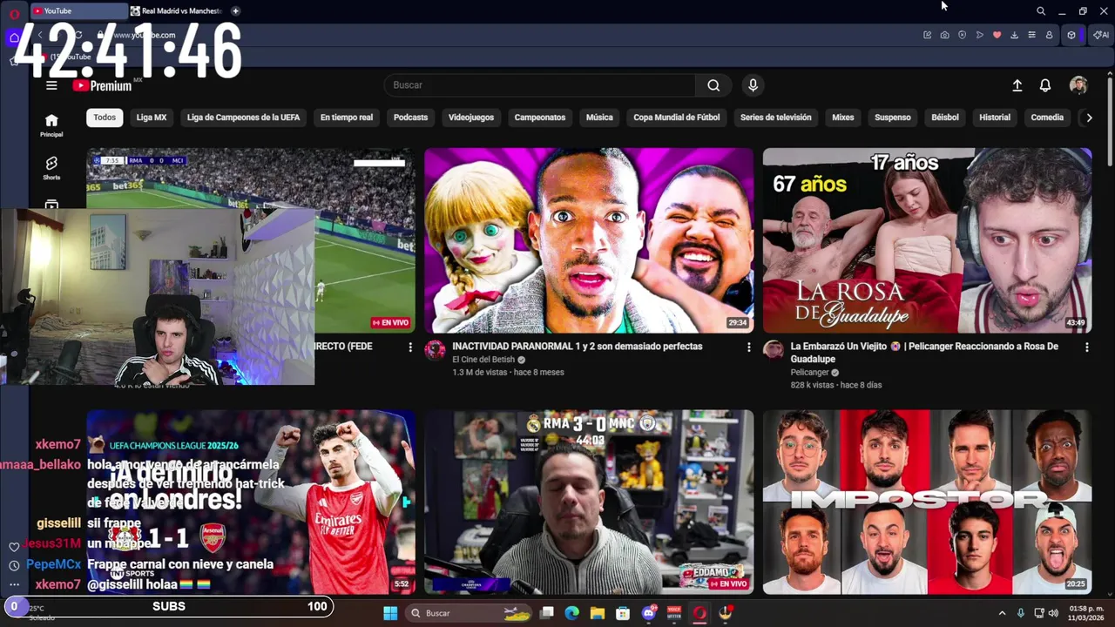This screenshot has height=627, width=1115.
Task: Open Opera's profile person icon
Action: coord(1049,35)
